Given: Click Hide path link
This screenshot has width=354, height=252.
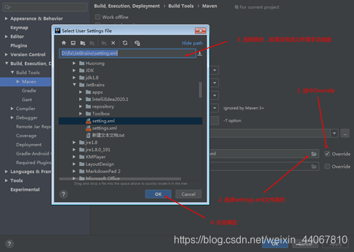Looking at the screenshot, I should click(192, 43).
